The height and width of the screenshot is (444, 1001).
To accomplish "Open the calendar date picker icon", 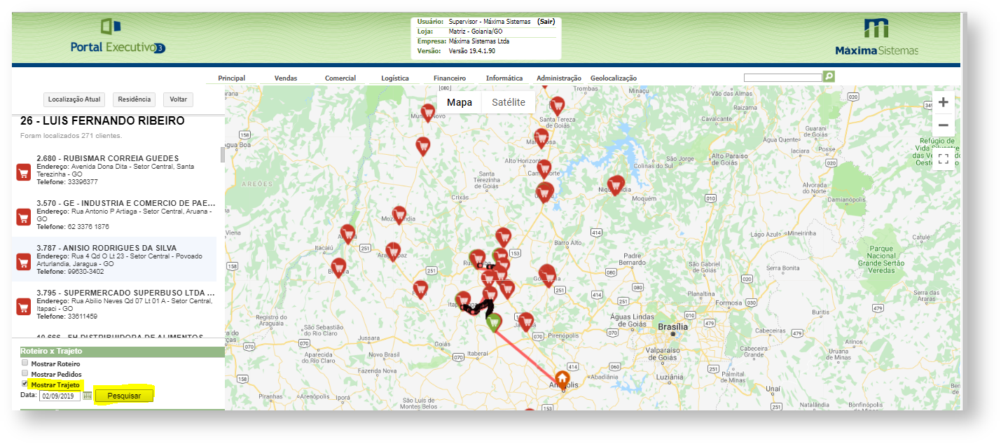I will pyautogui.click(x=88, y=396).
